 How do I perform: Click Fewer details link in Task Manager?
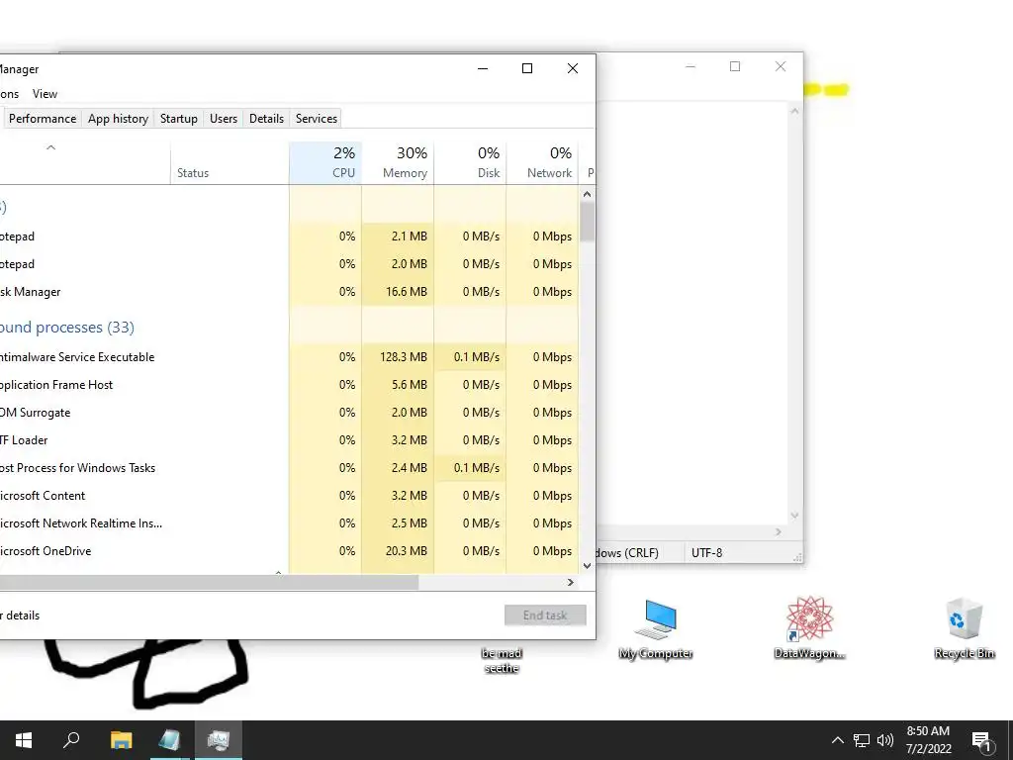click(20, 616)
